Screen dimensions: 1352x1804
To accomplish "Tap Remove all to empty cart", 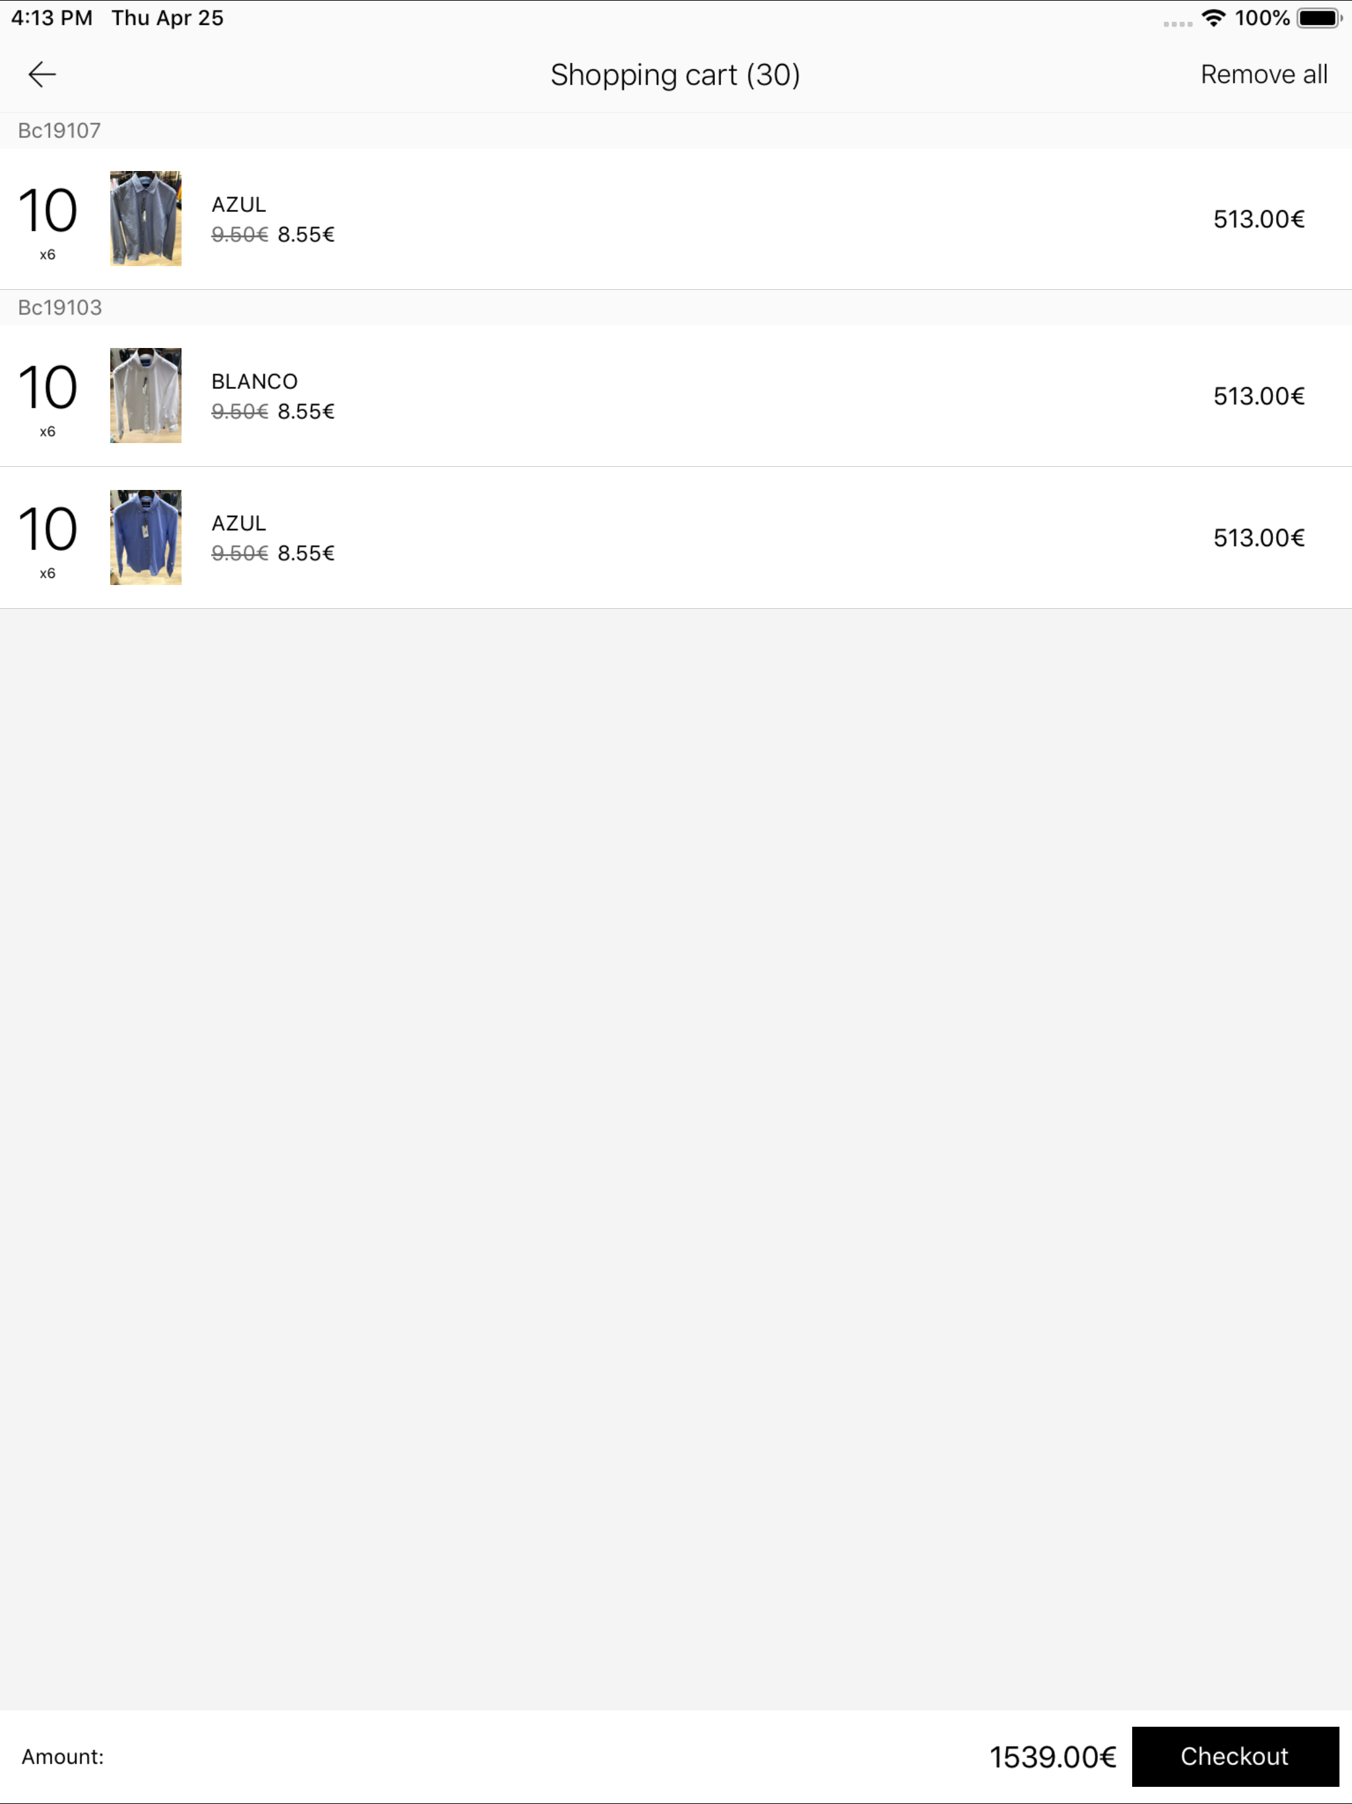I will [1263, 74].
